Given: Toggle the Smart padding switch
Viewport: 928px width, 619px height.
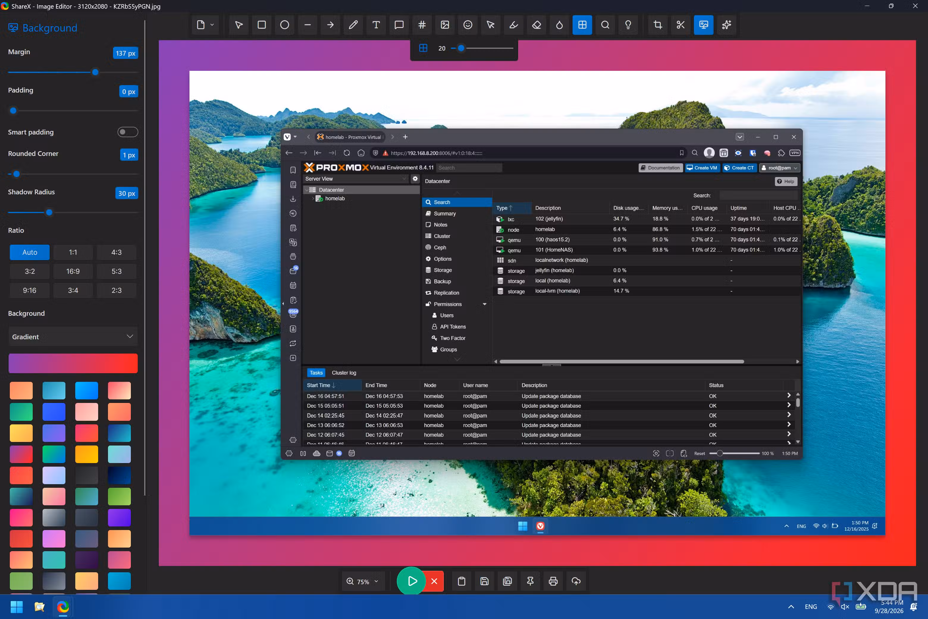Looking at the screenshot, I should (128, 132).
